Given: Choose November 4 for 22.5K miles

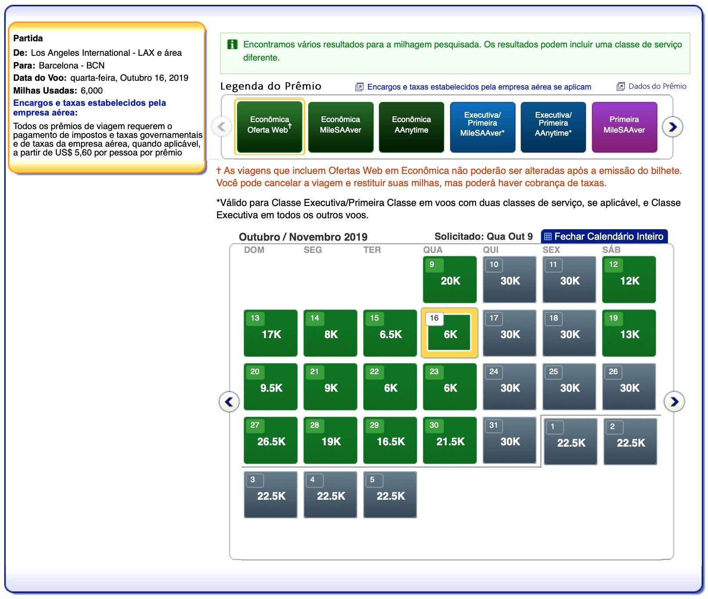Looking at the screenshot, I should [x=330, y=495].
